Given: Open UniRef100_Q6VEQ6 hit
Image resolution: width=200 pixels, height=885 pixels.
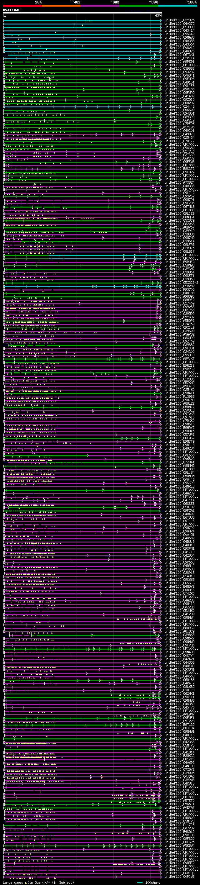Looking at the screenshot, I should pos(179,873).
